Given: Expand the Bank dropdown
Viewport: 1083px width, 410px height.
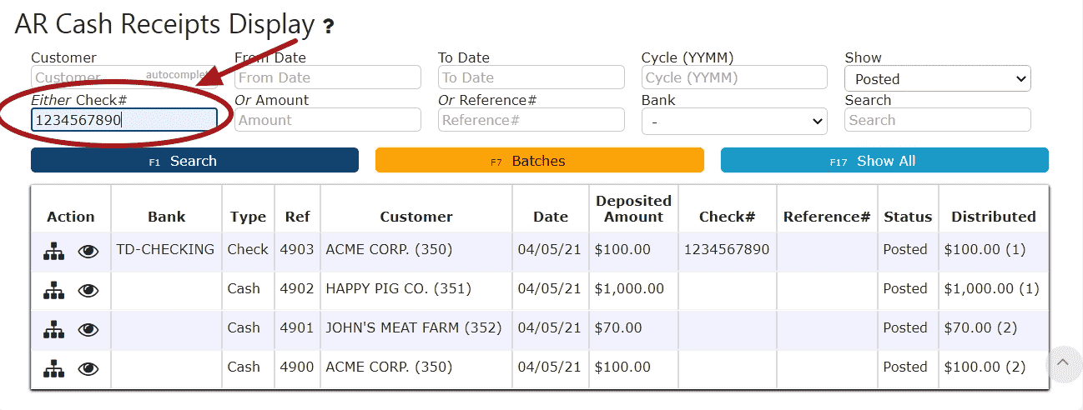Looking at the screenshot, I should click(734, 122).
